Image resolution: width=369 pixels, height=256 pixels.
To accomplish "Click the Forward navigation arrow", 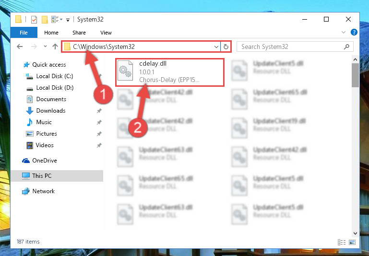I will click(34, 47).
